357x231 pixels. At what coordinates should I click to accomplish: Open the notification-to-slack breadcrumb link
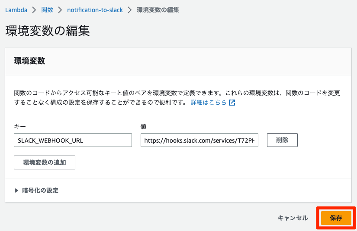[95, 10]
